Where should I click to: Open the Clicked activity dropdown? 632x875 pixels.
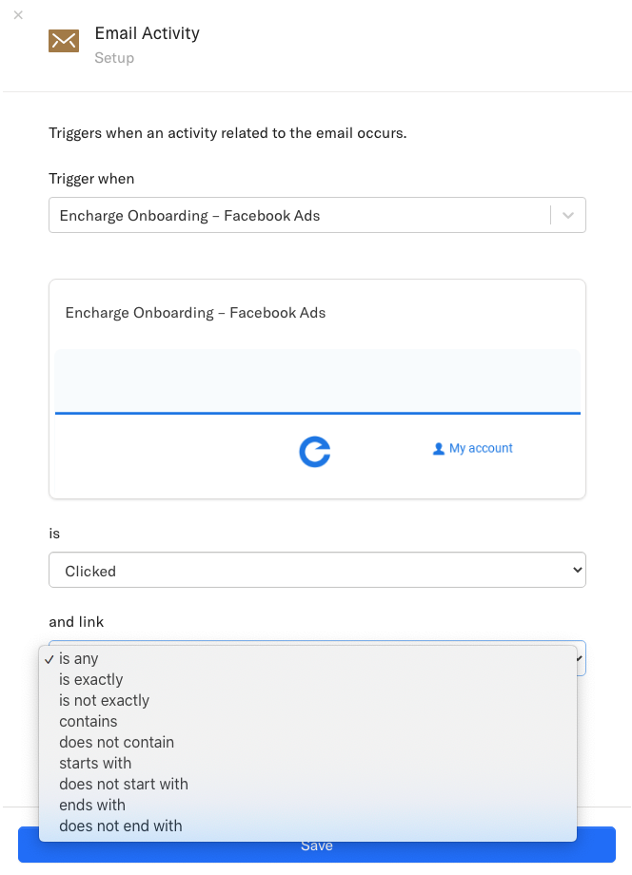[x=317, y=571]
